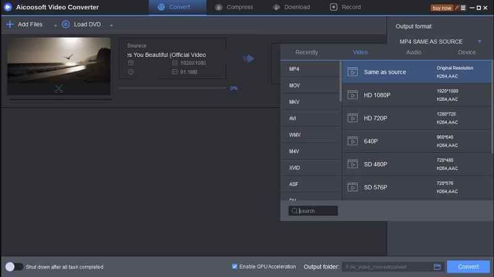Screen dimensions: 494x277
Task: Click the magnifier search icon
Action: point(295,211)
